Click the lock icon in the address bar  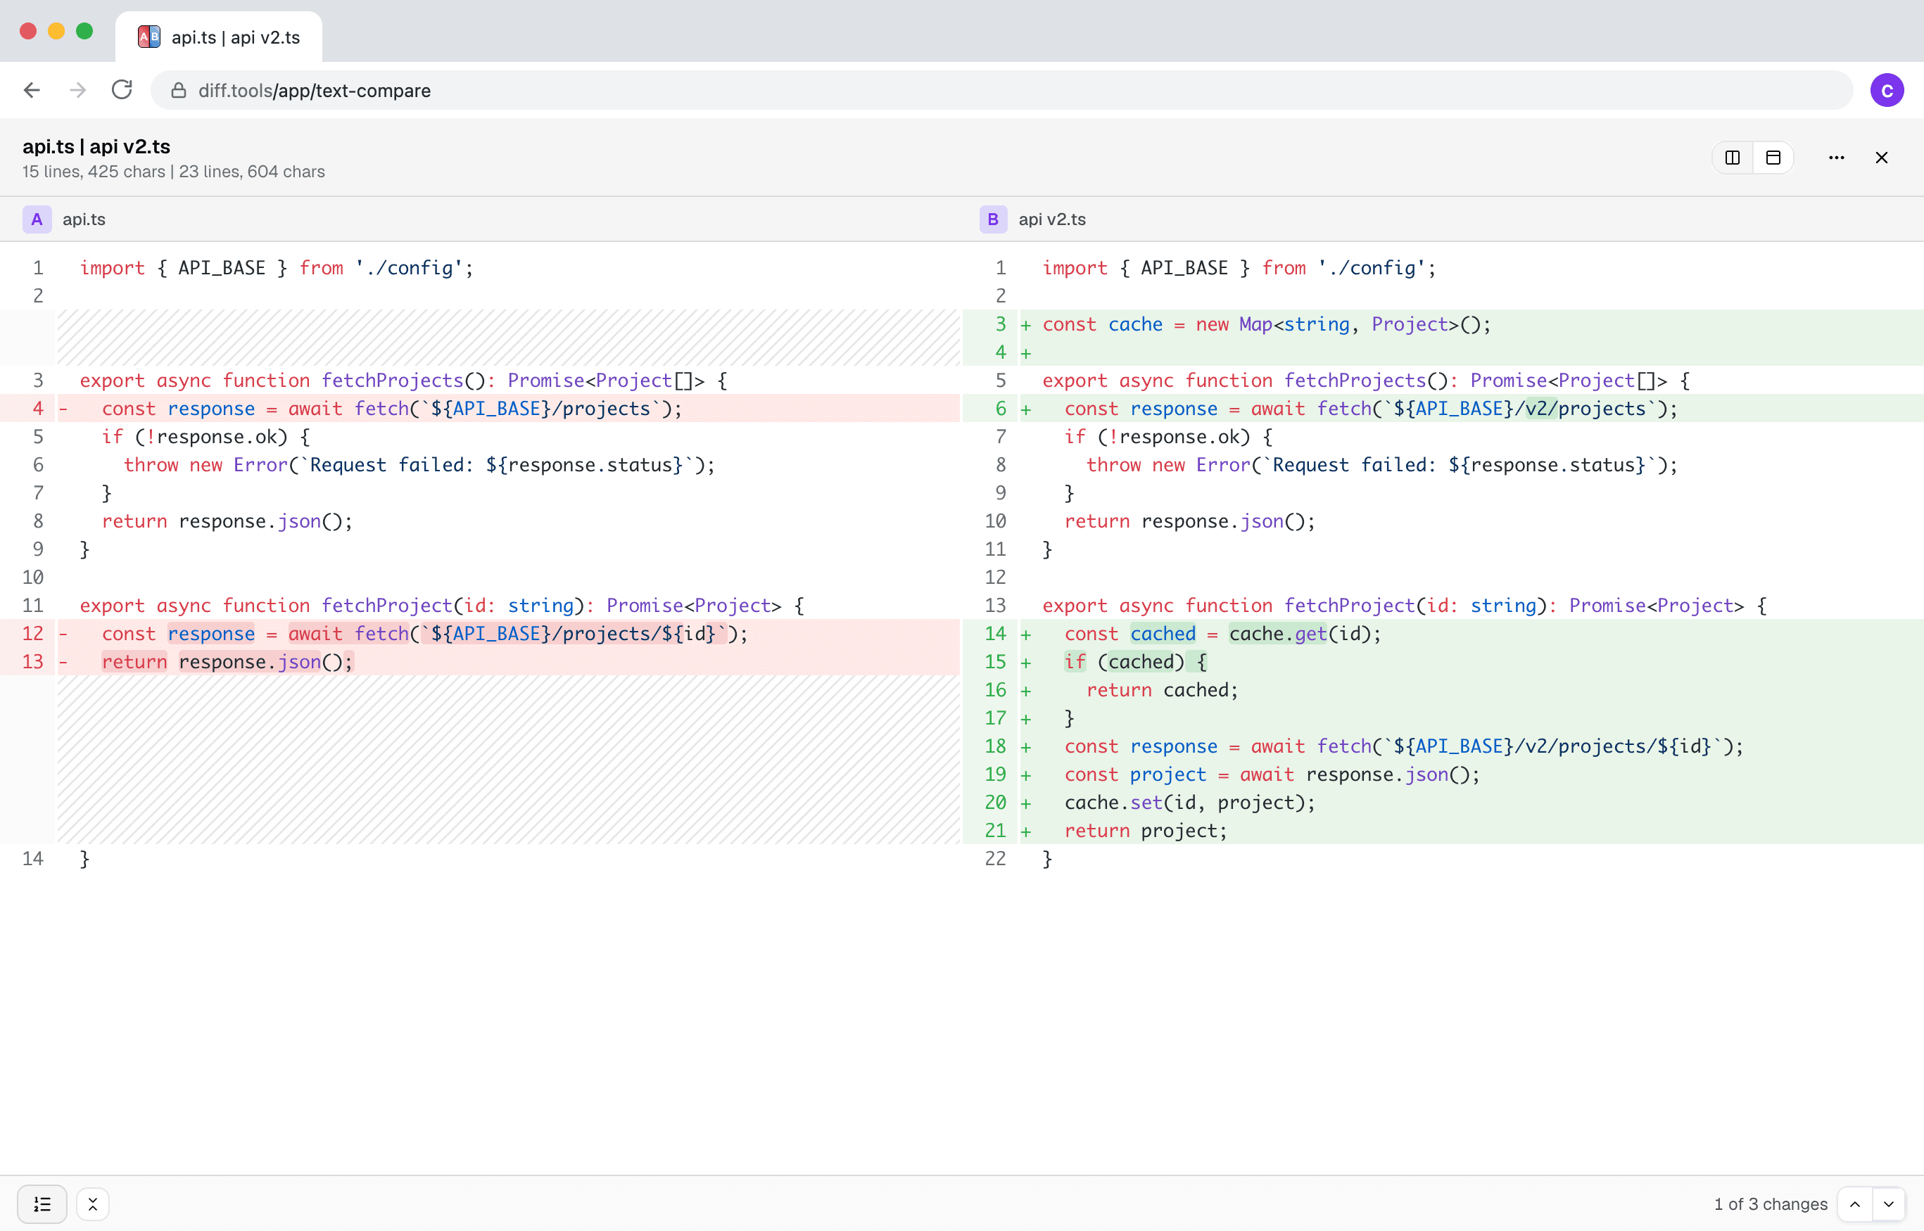[178, 90]
